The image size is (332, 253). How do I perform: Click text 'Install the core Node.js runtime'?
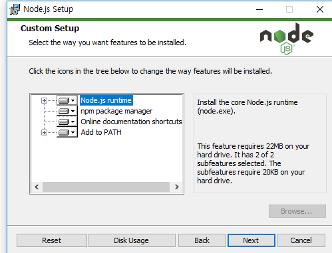click(248, 102)
